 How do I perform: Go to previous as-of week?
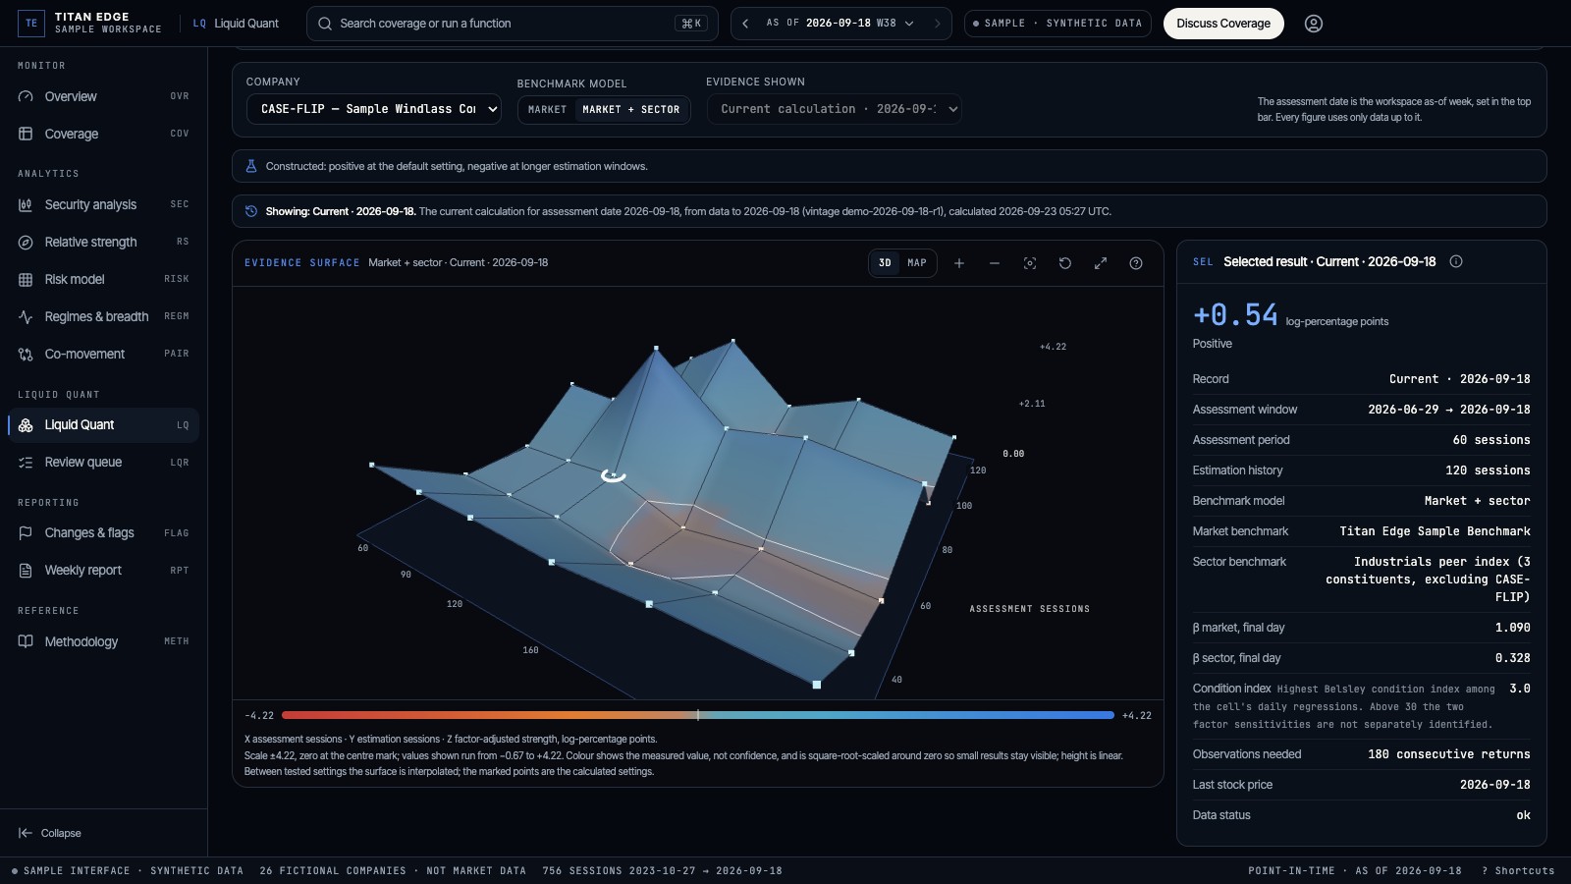click(x=745, y=24)
